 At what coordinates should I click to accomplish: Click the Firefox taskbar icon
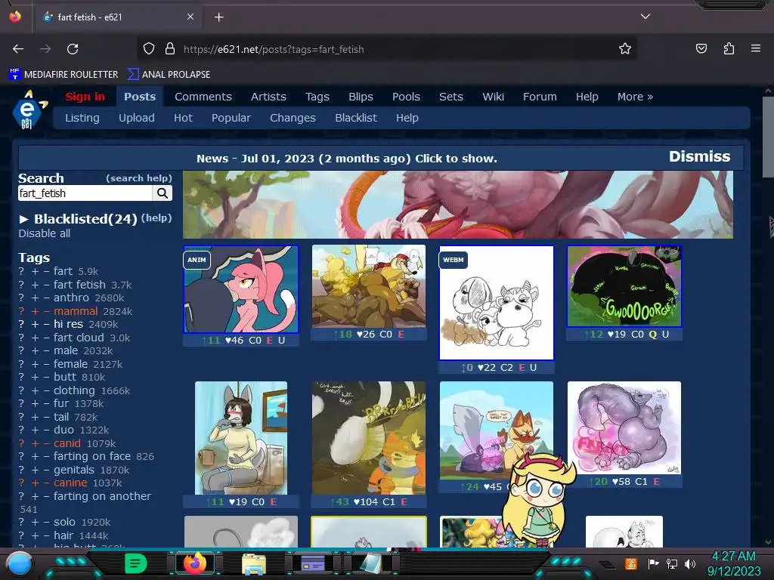coord(194,563)
